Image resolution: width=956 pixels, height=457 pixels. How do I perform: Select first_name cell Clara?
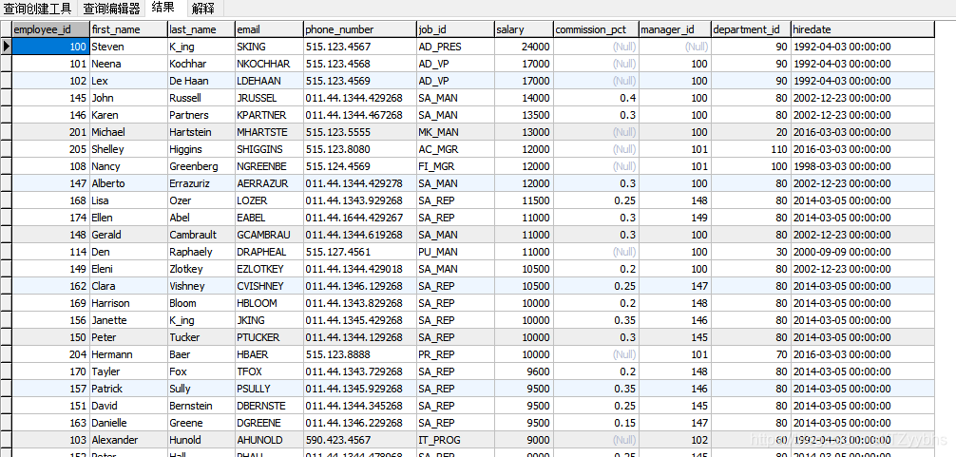128,285
